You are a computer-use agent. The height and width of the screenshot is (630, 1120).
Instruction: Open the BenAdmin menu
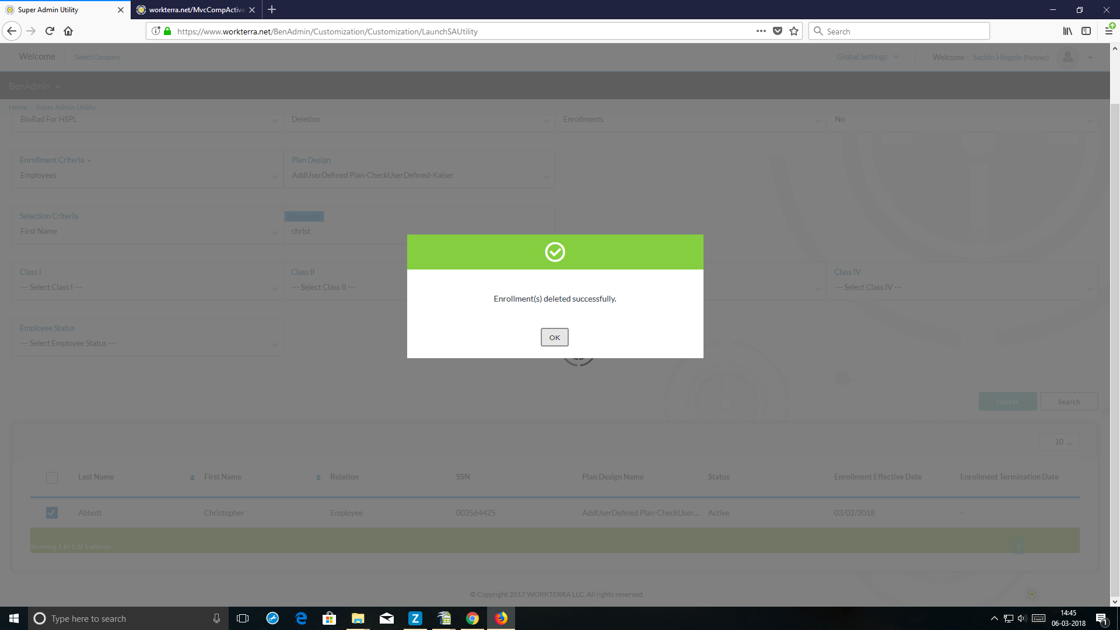tap(34, 86)
